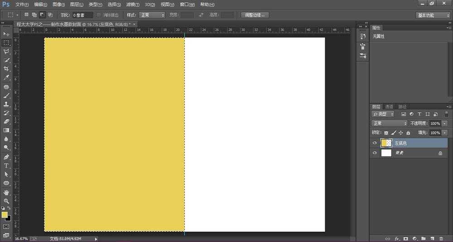The image size is (453, 242).
Task: Delete layer using trash icon
Action: pyautogui.click(x=441, y=238)
